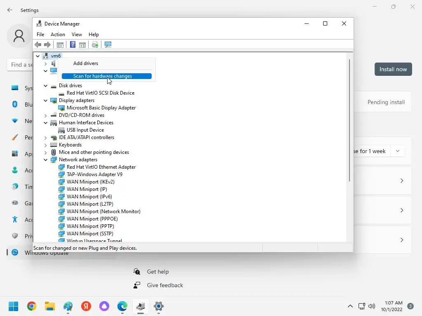The image size is (422, 316).
Task: Click the user avatar in Settings
Action: click(19, 36)
